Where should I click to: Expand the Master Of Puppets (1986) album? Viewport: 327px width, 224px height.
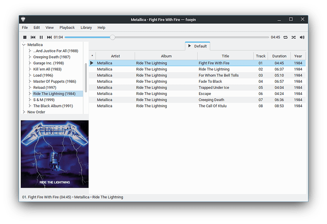(30, 82)
